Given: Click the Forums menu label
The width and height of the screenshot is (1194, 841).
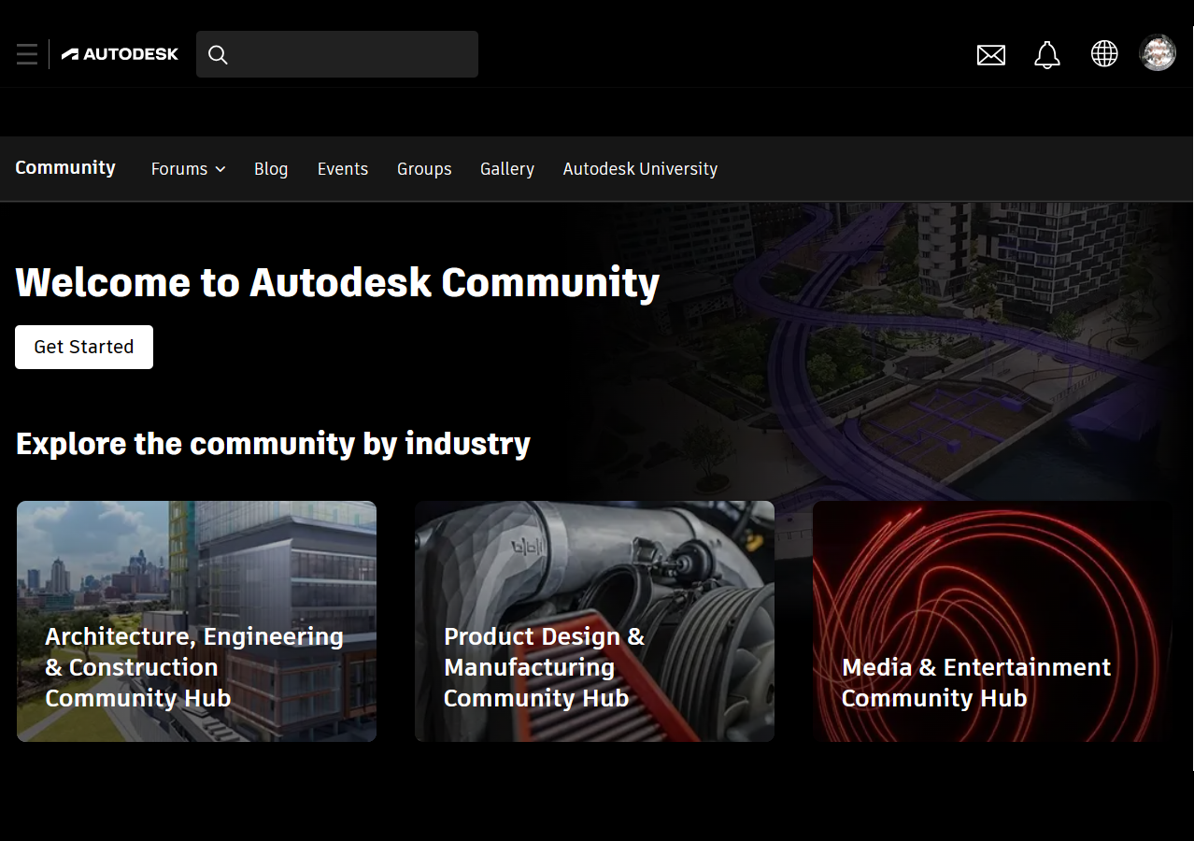Looking at the screenshot, I should coord(179,169).
